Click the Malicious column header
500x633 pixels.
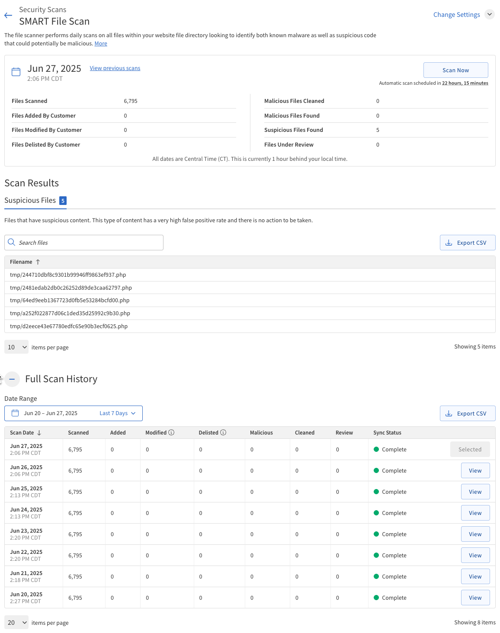(x=261, y=433)
